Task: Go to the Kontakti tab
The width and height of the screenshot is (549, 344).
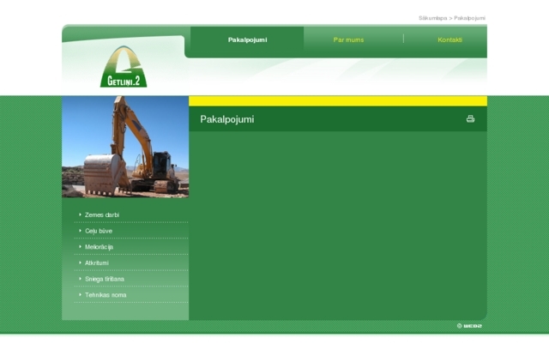Action: tap(449, 40)
